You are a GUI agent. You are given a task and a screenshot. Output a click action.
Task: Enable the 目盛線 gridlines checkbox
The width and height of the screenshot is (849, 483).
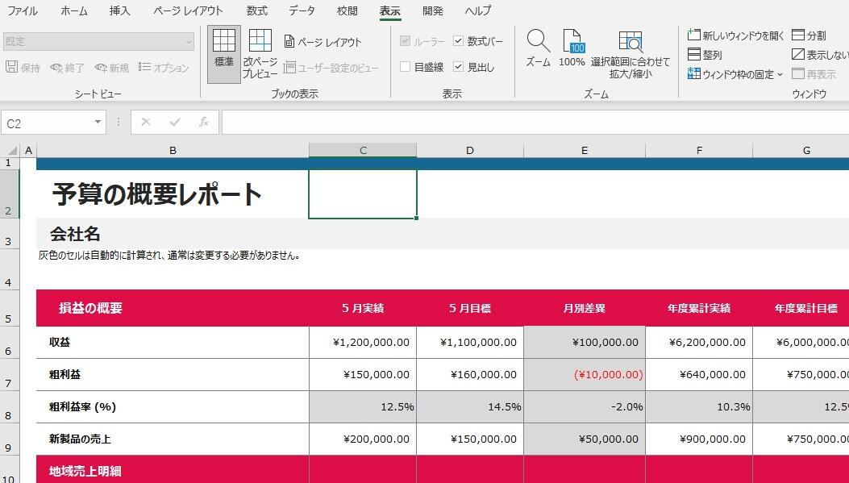point(406,67)
